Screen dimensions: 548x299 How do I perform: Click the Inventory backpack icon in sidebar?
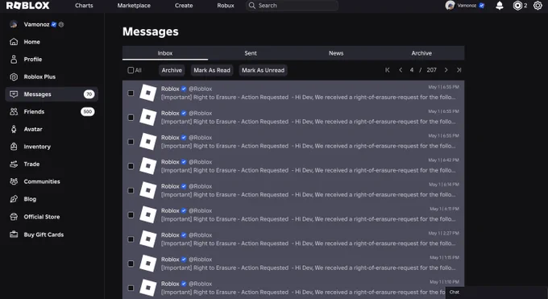tap(14, 147)
